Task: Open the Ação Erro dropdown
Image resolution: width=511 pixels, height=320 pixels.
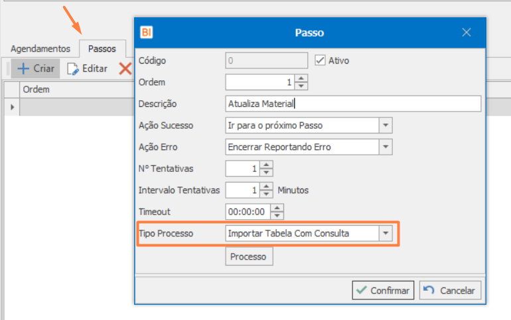Action: (386, 147)
